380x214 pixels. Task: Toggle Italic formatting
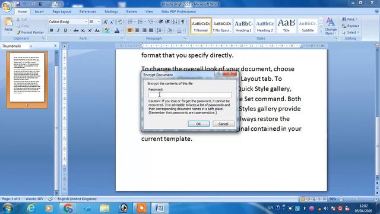[58, 30]
